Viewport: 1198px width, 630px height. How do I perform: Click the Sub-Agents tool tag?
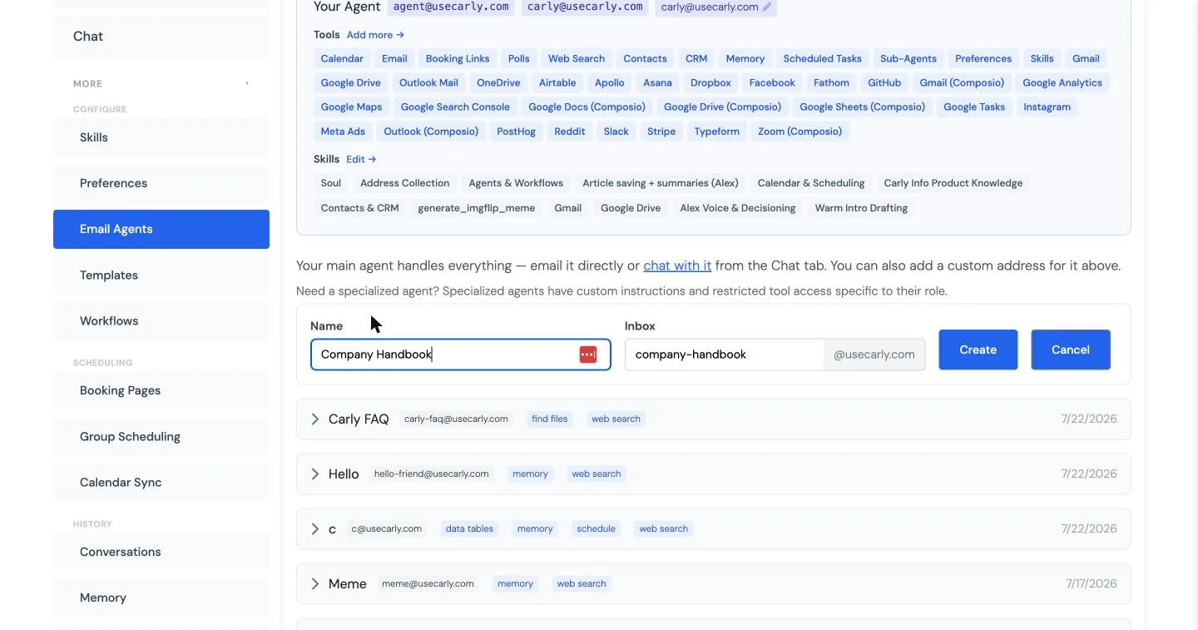(x=908, y=58)
